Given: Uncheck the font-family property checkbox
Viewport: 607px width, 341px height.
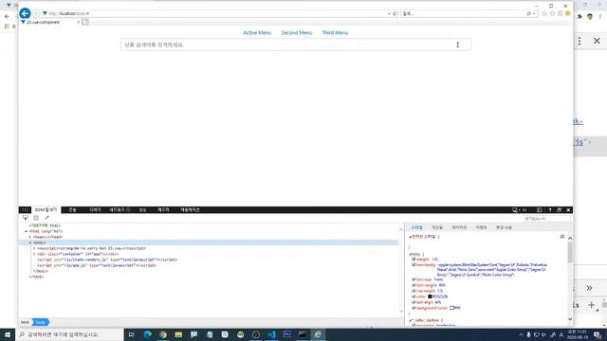Looking at the screenshot, I should pyautogui.click(x=414, y=265).
